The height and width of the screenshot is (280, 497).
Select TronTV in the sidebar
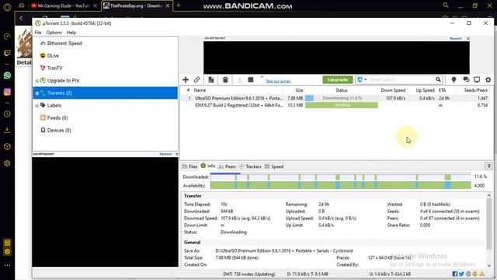click(x=54, y=68)
